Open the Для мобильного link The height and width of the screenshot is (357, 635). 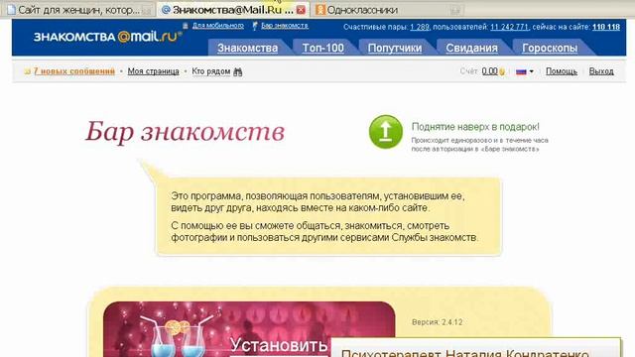point(218,26)
